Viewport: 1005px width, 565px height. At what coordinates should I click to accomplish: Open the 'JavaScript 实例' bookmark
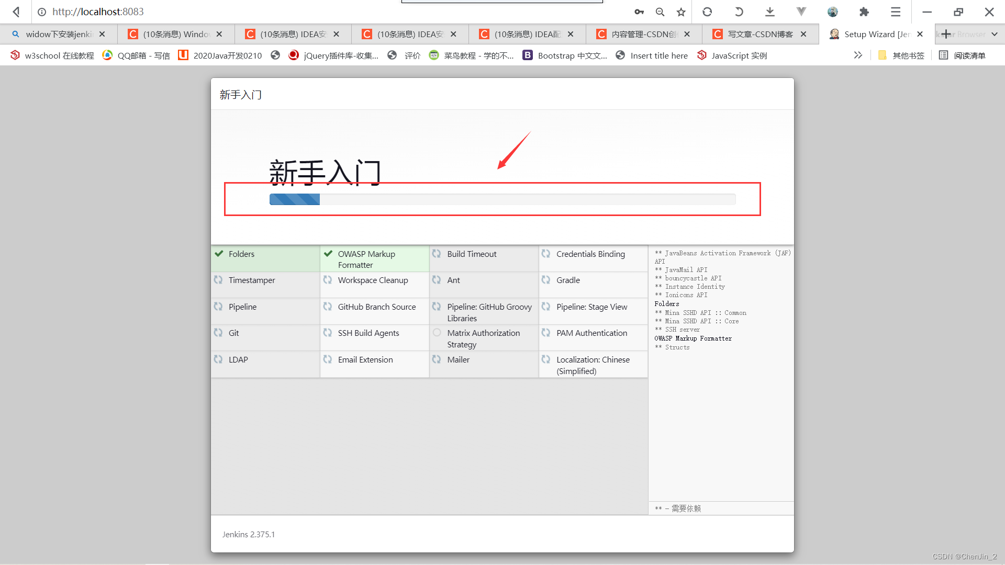pos(732,55)
